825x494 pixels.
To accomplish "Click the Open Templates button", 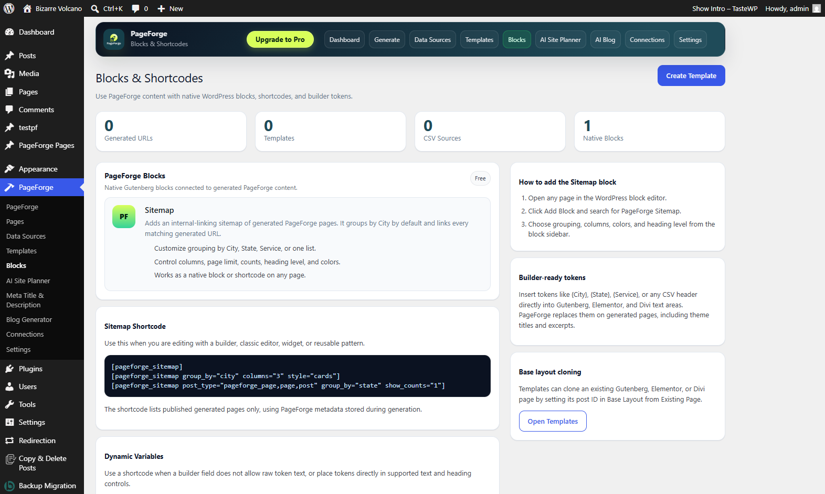I will (x=553, y=421).
